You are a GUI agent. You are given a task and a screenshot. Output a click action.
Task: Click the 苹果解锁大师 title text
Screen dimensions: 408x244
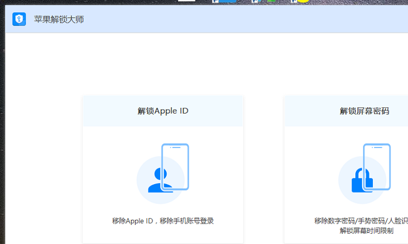coord(59,20)
